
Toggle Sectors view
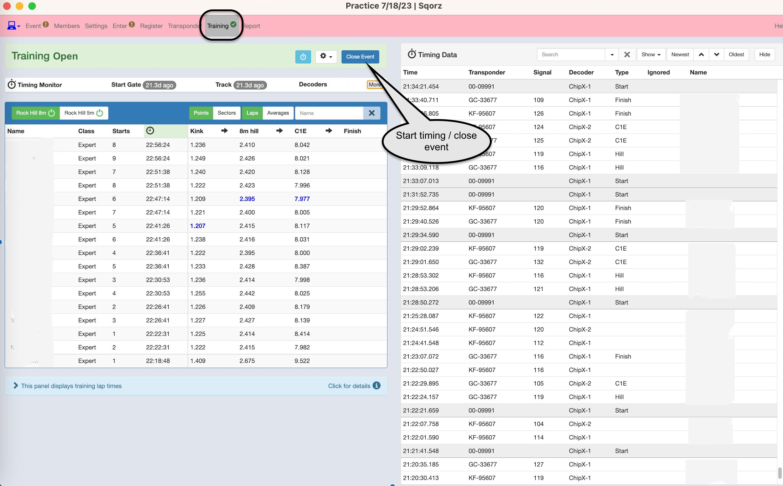[227, 113]
